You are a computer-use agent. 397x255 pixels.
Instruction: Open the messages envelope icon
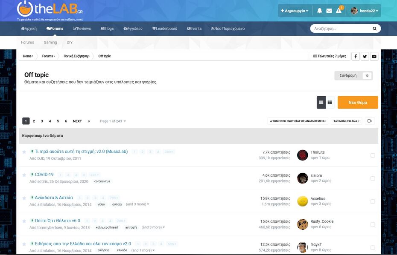click(329, 10)
